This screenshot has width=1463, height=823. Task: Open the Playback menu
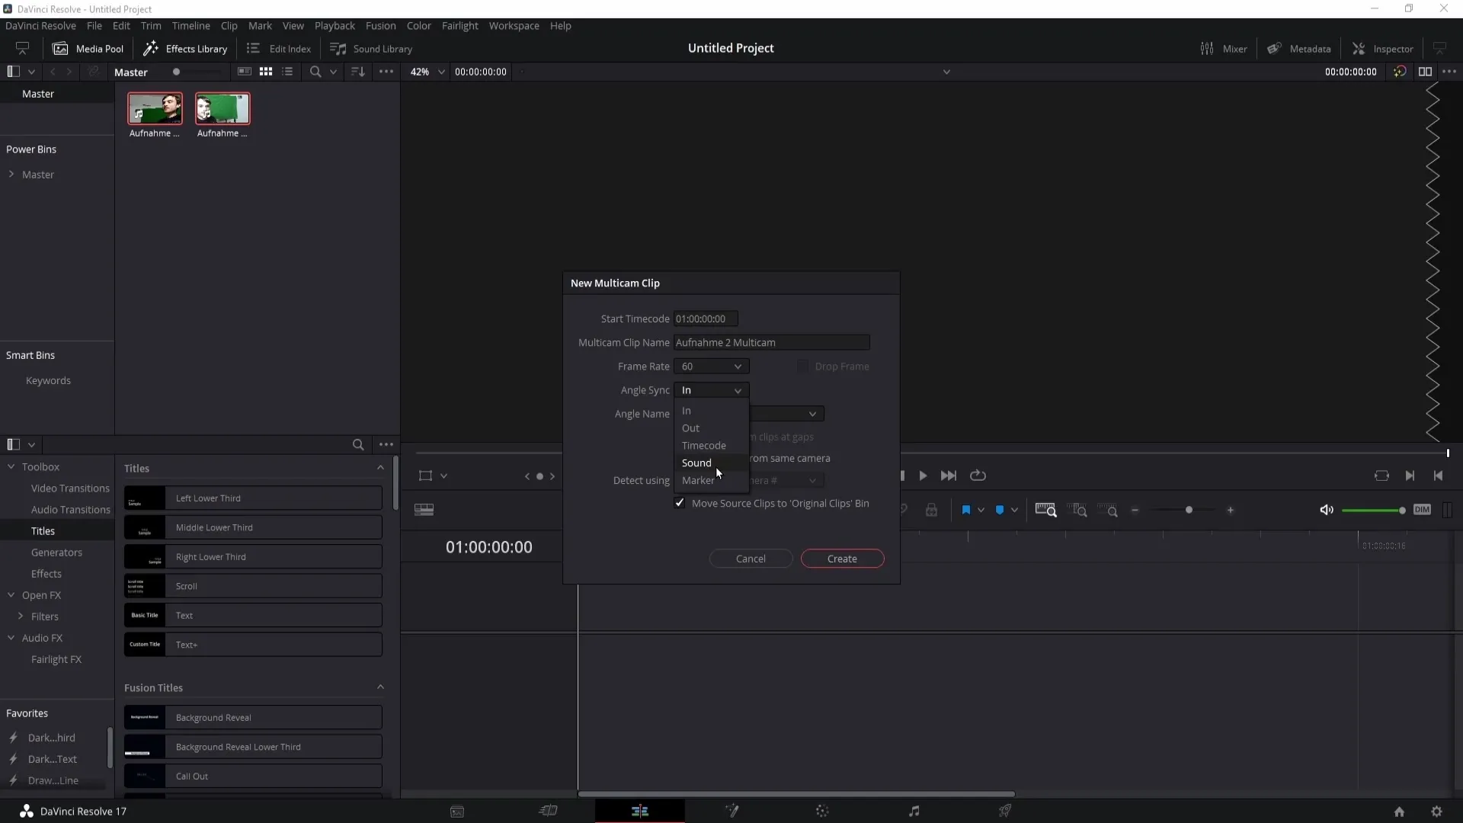coord(335,25)
